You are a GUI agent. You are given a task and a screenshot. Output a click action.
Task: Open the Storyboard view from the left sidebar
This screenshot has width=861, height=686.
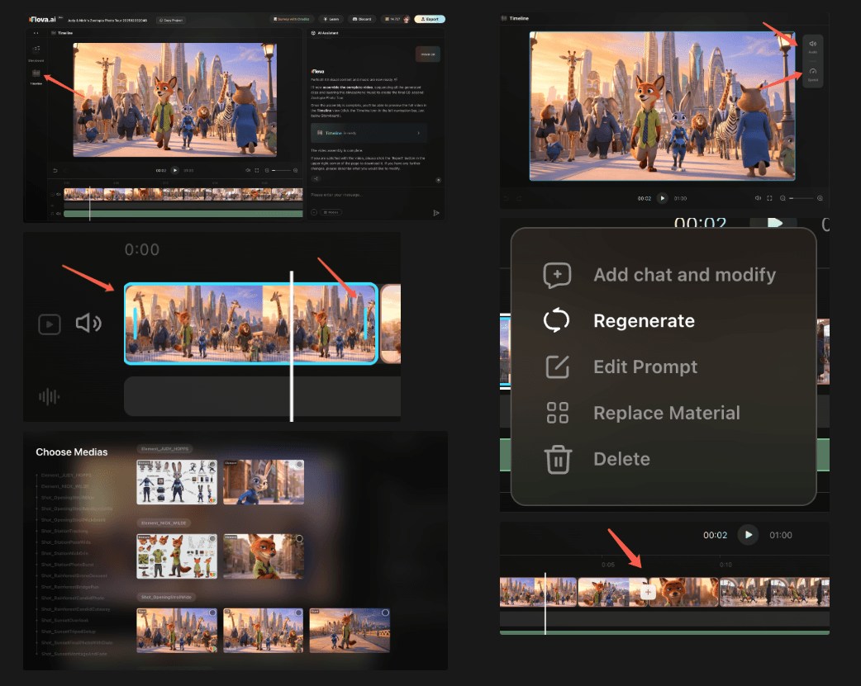coord(36,53)
